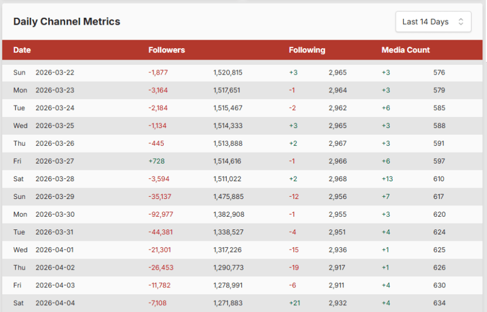Sort by the Date column header
This screenshot has height=312, width=487.
coord(22,50)
